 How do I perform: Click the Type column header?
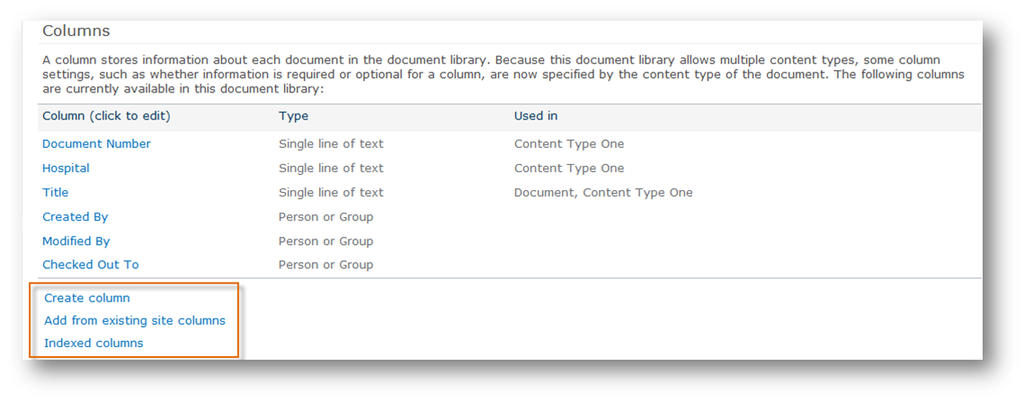point(293,116)
